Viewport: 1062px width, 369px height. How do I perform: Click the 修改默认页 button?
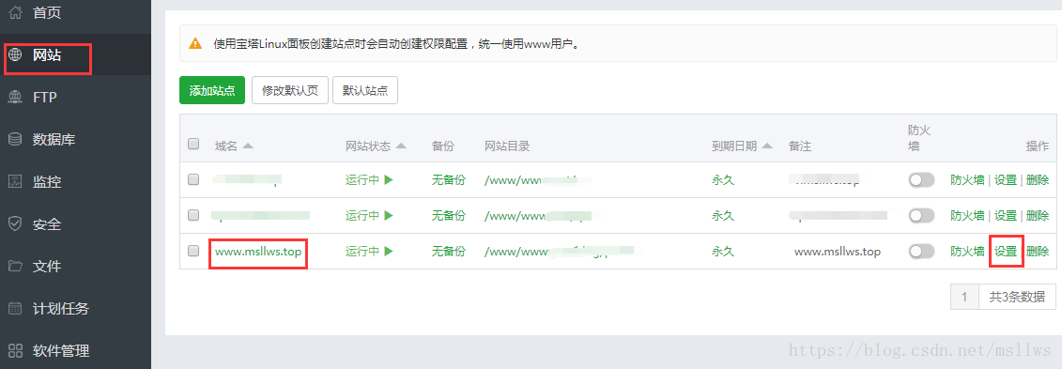coord(290,90)
